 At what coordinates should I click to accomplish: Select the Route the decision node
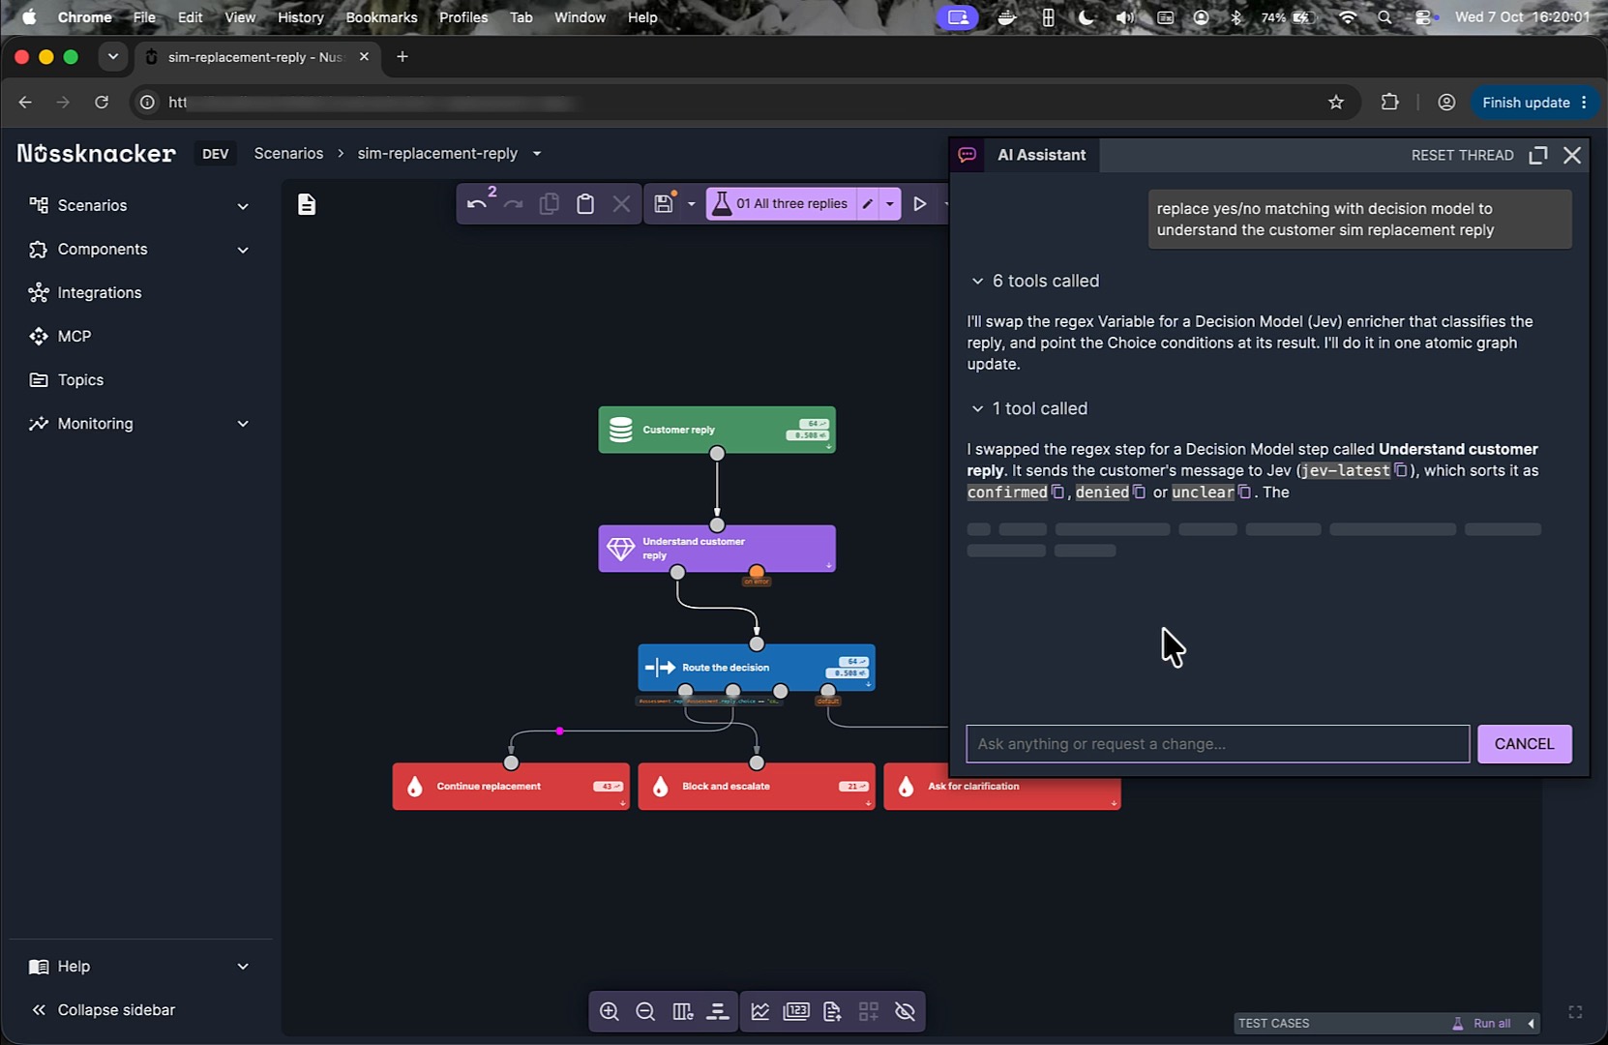pyautogui.click(x=757, y=668)
